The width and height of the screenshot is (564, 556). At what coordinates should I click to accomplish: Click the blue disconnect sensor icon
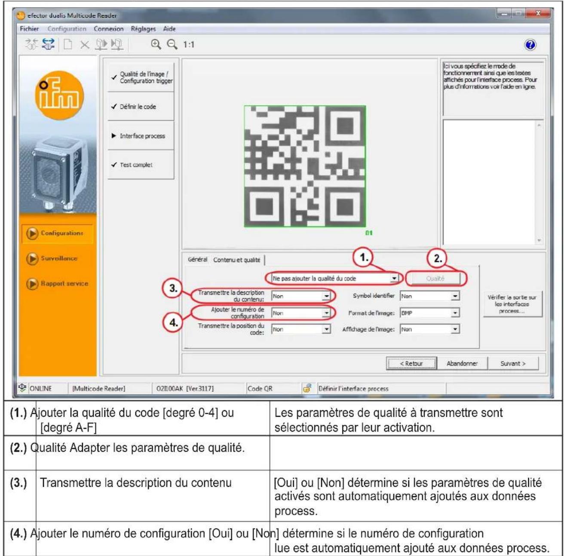(48, 44)
